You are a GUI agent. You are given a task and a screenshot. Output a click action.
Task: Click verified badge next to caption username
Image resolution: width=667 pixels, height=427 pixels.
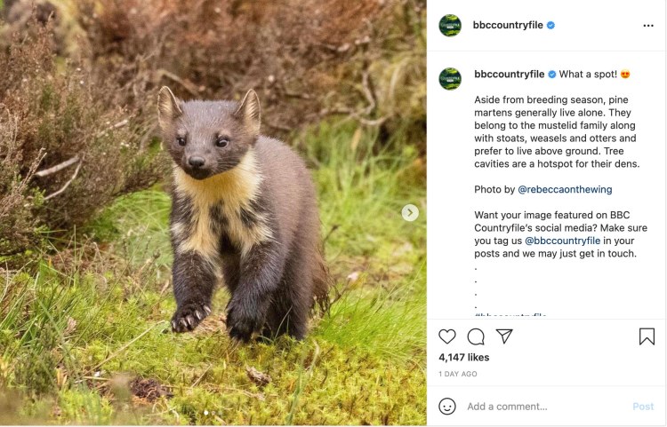[552, 74]
